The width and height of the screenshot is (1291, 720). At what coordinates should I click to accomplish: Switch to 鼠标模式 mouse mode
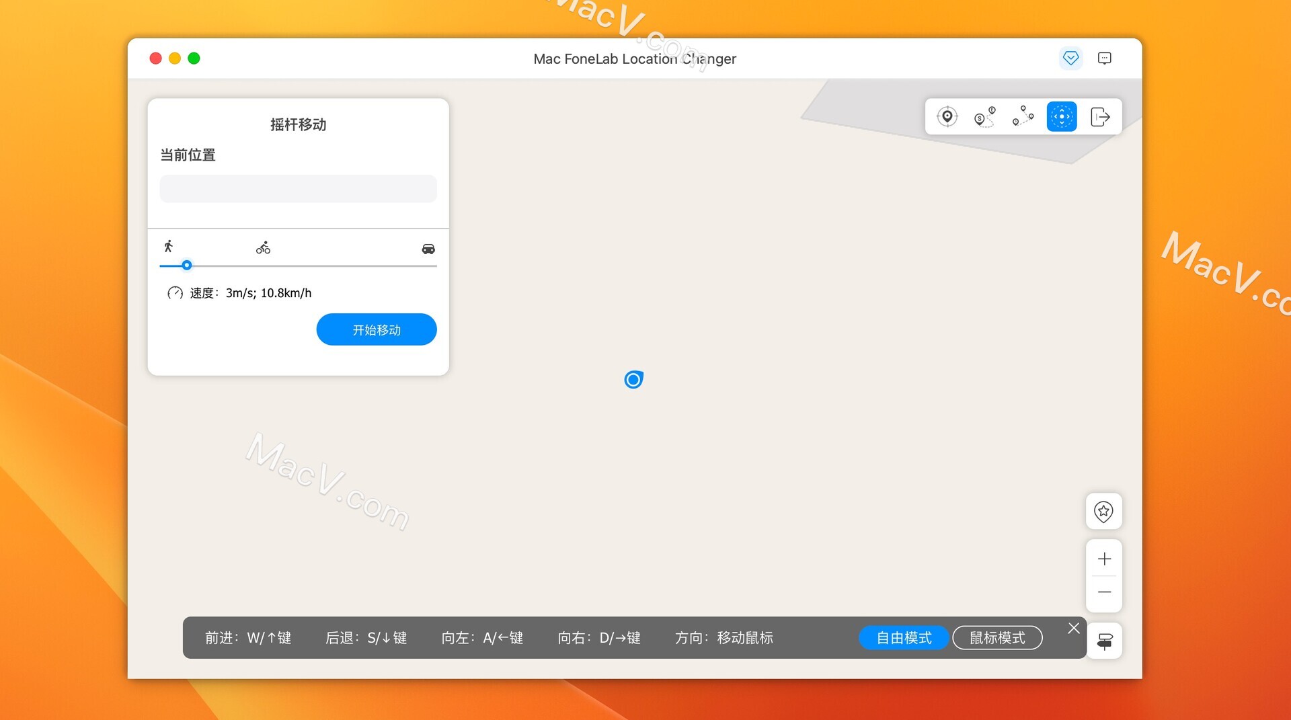(997, 637)
